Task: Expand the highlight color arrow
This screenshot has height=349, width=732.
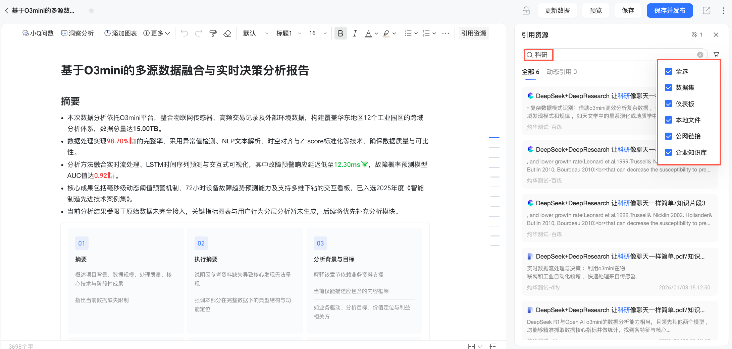Action: [x=394, y=33]
